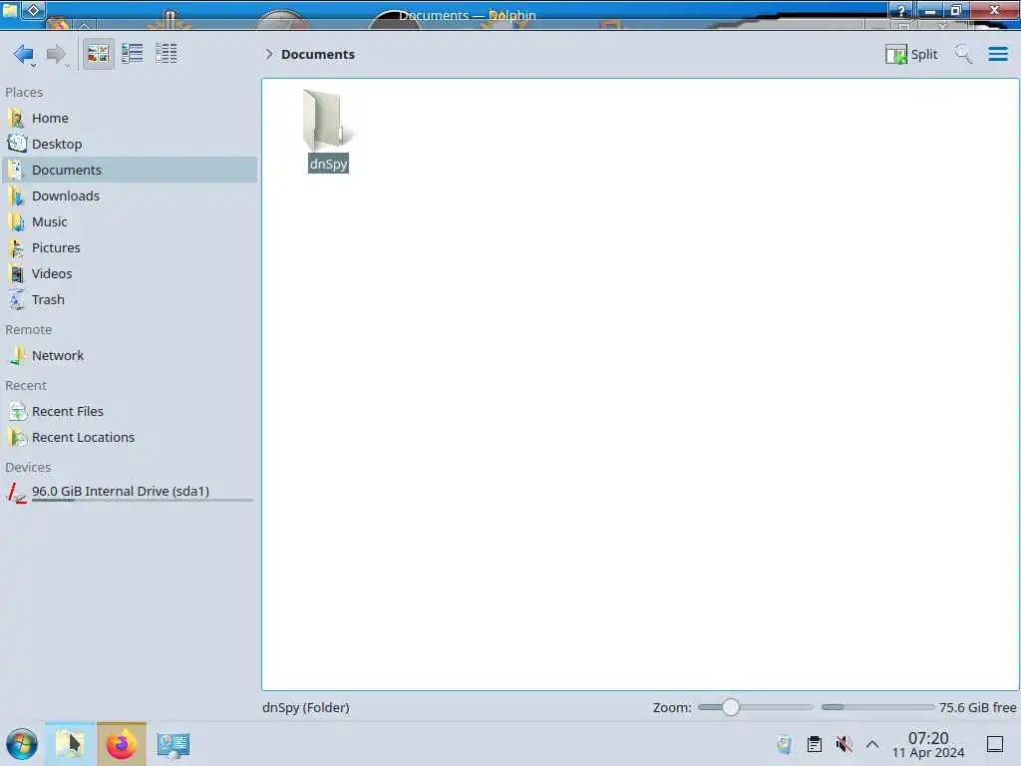This screenshot has height=766, width=1021.
Task: Click the show desktop button
Action: coord(995,744)
